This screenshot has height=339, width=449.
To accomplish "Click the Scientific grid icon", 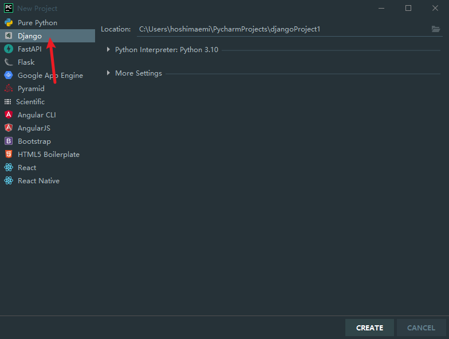I will (x=8, y=102).
